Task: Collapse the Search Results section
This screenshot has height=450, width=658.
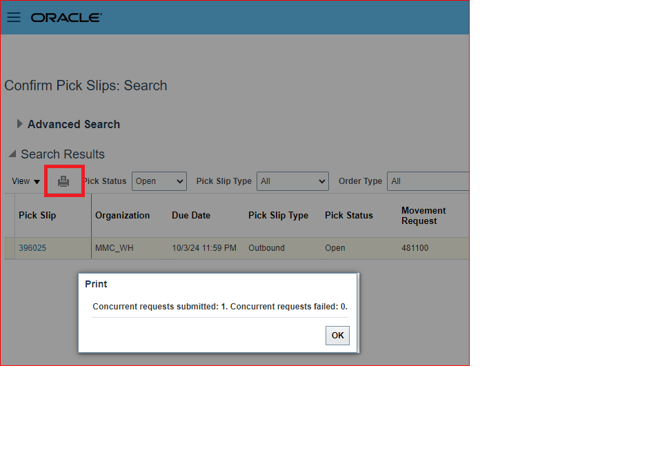Action: [x=12, y=154]
